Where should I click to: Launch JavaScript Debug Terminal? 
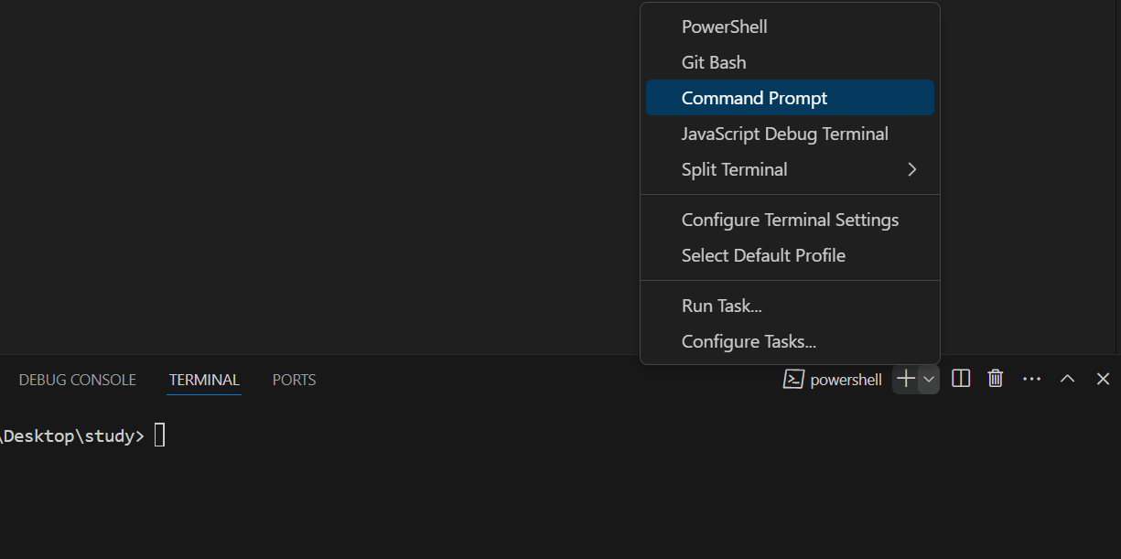coord(784,134)
